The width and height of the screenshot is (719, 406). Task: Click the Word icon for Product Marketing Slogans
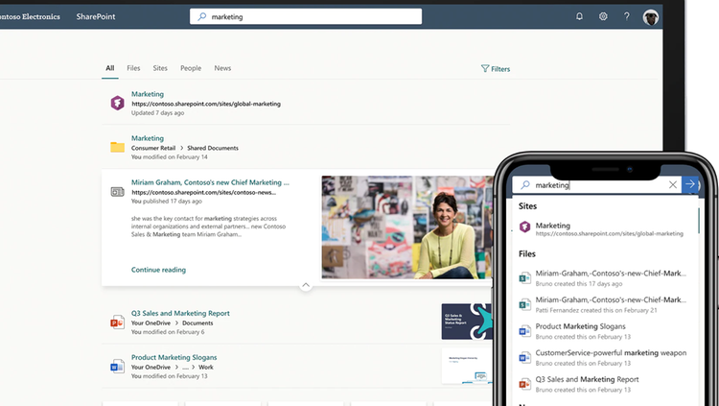117,367
